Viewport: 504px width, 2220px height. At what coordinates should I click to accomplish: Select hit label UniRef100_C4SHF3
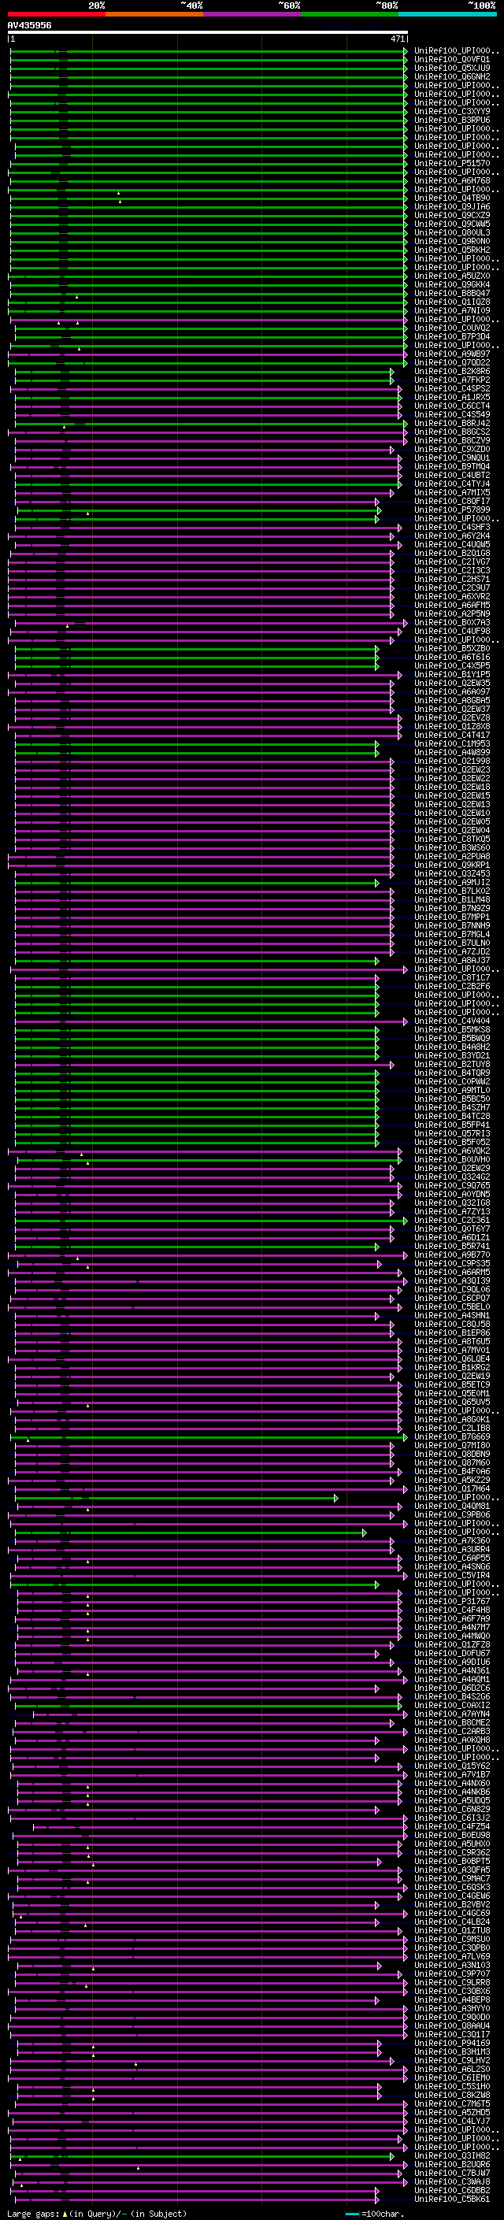[452, 527]
